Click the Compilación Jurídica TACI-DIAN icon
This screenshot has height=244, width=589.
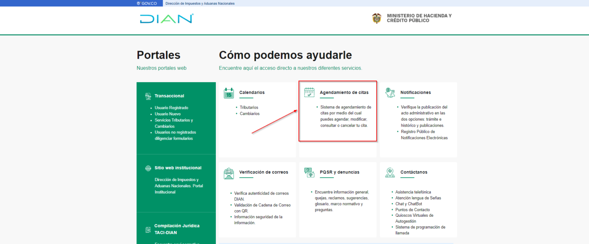click(148, 229)
